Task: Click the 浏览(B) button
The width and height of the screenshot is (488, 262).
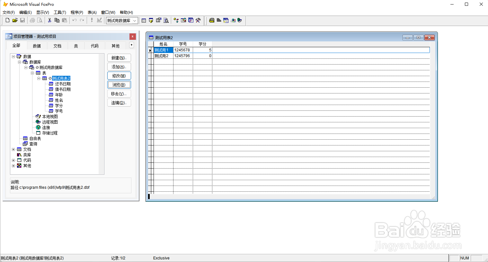Action: tap(119, 85)
